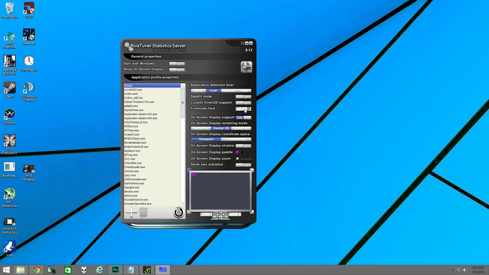Click the Framerate limit value field

[x=241, y=109]
